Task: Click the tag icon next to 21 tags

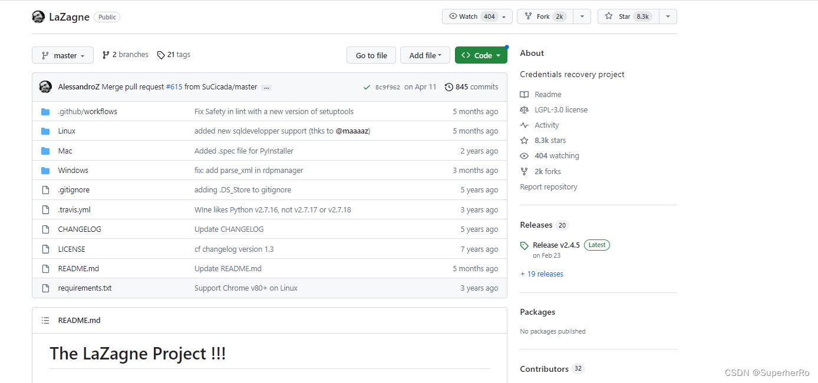Action: coord(161,55)
